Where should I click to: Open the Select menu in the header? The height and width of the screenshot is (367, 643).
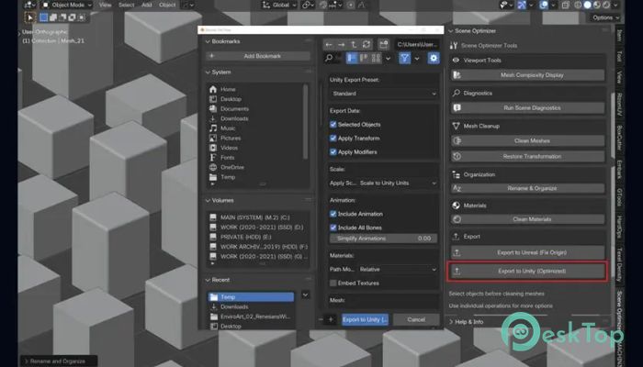[x=126, y=5]
